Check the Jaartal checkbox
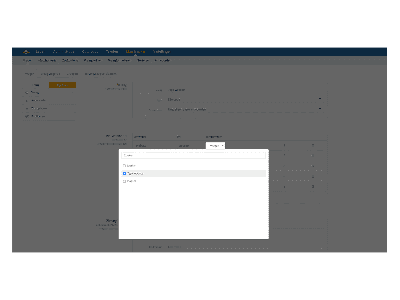This screenshot has width=400, height=300. (x=124, y=166)
